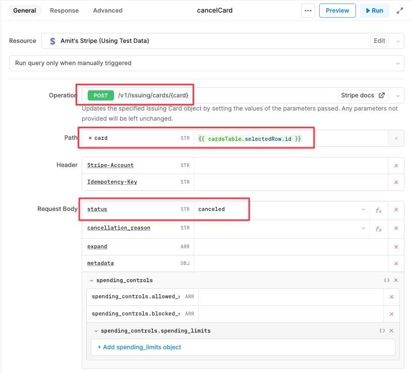Delete the metadata field using its red X

pos(396,263)
